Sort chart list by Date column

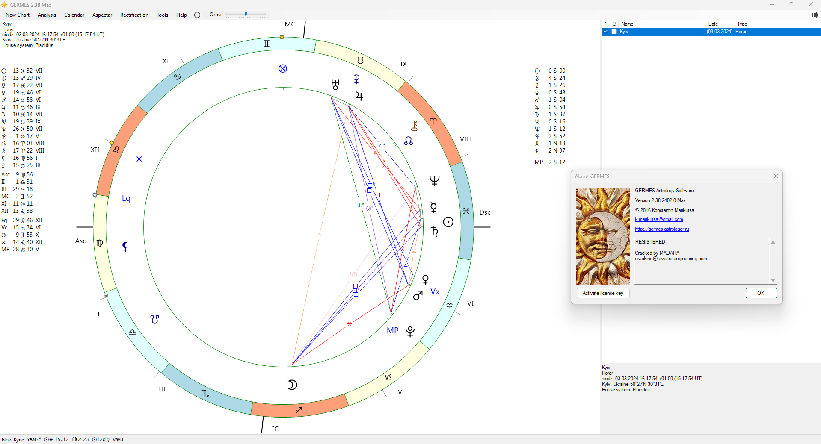click(720, 24)
